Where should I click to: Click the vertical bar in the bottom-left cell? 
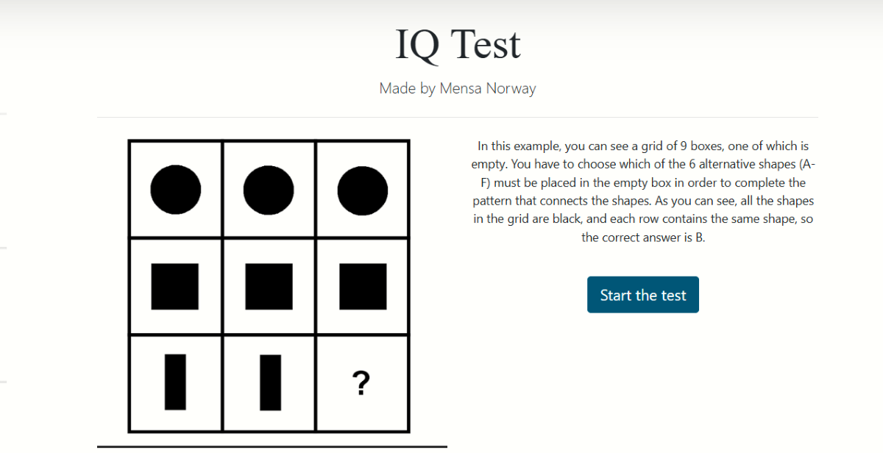coord(175,383)
